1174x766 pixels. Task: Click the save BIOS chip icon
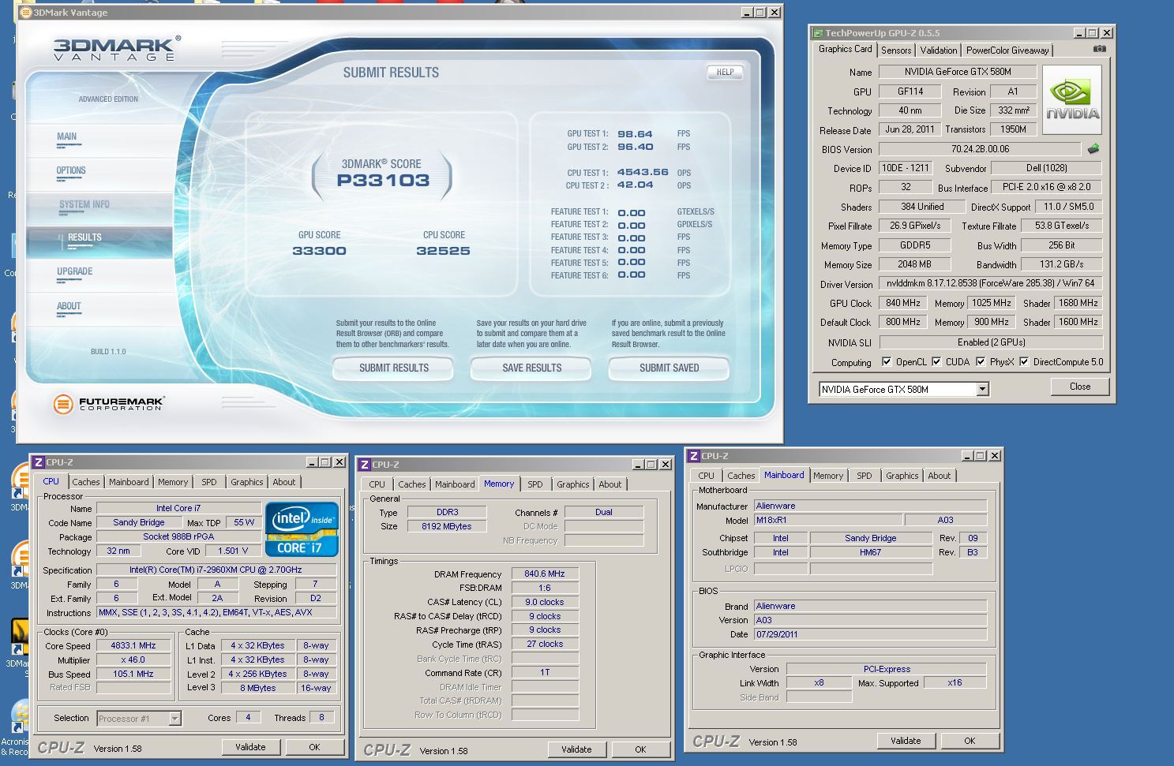(1093, 149)
